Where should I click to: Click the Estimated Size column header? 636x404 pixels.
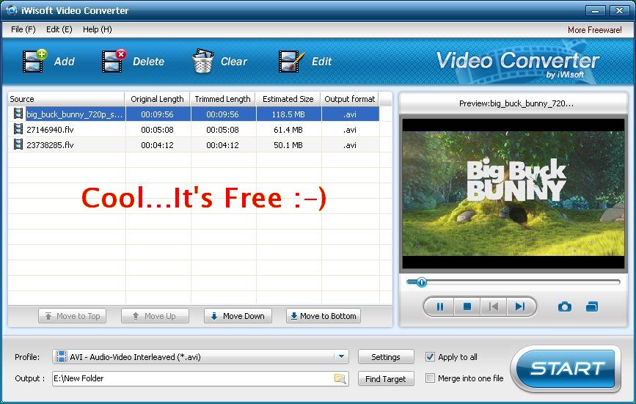[x=288, y=99]
